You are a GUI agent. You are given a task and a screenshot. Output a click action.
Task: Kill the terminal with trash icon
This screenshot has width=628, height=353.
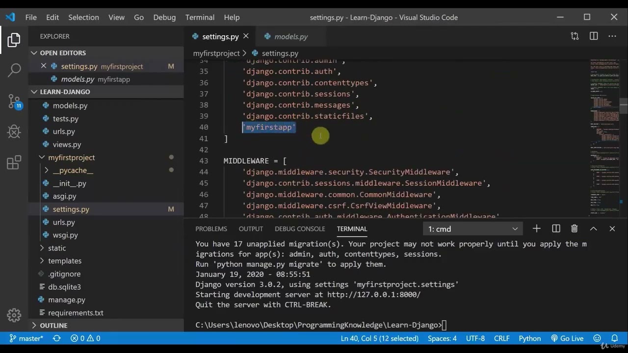(575, 228)
